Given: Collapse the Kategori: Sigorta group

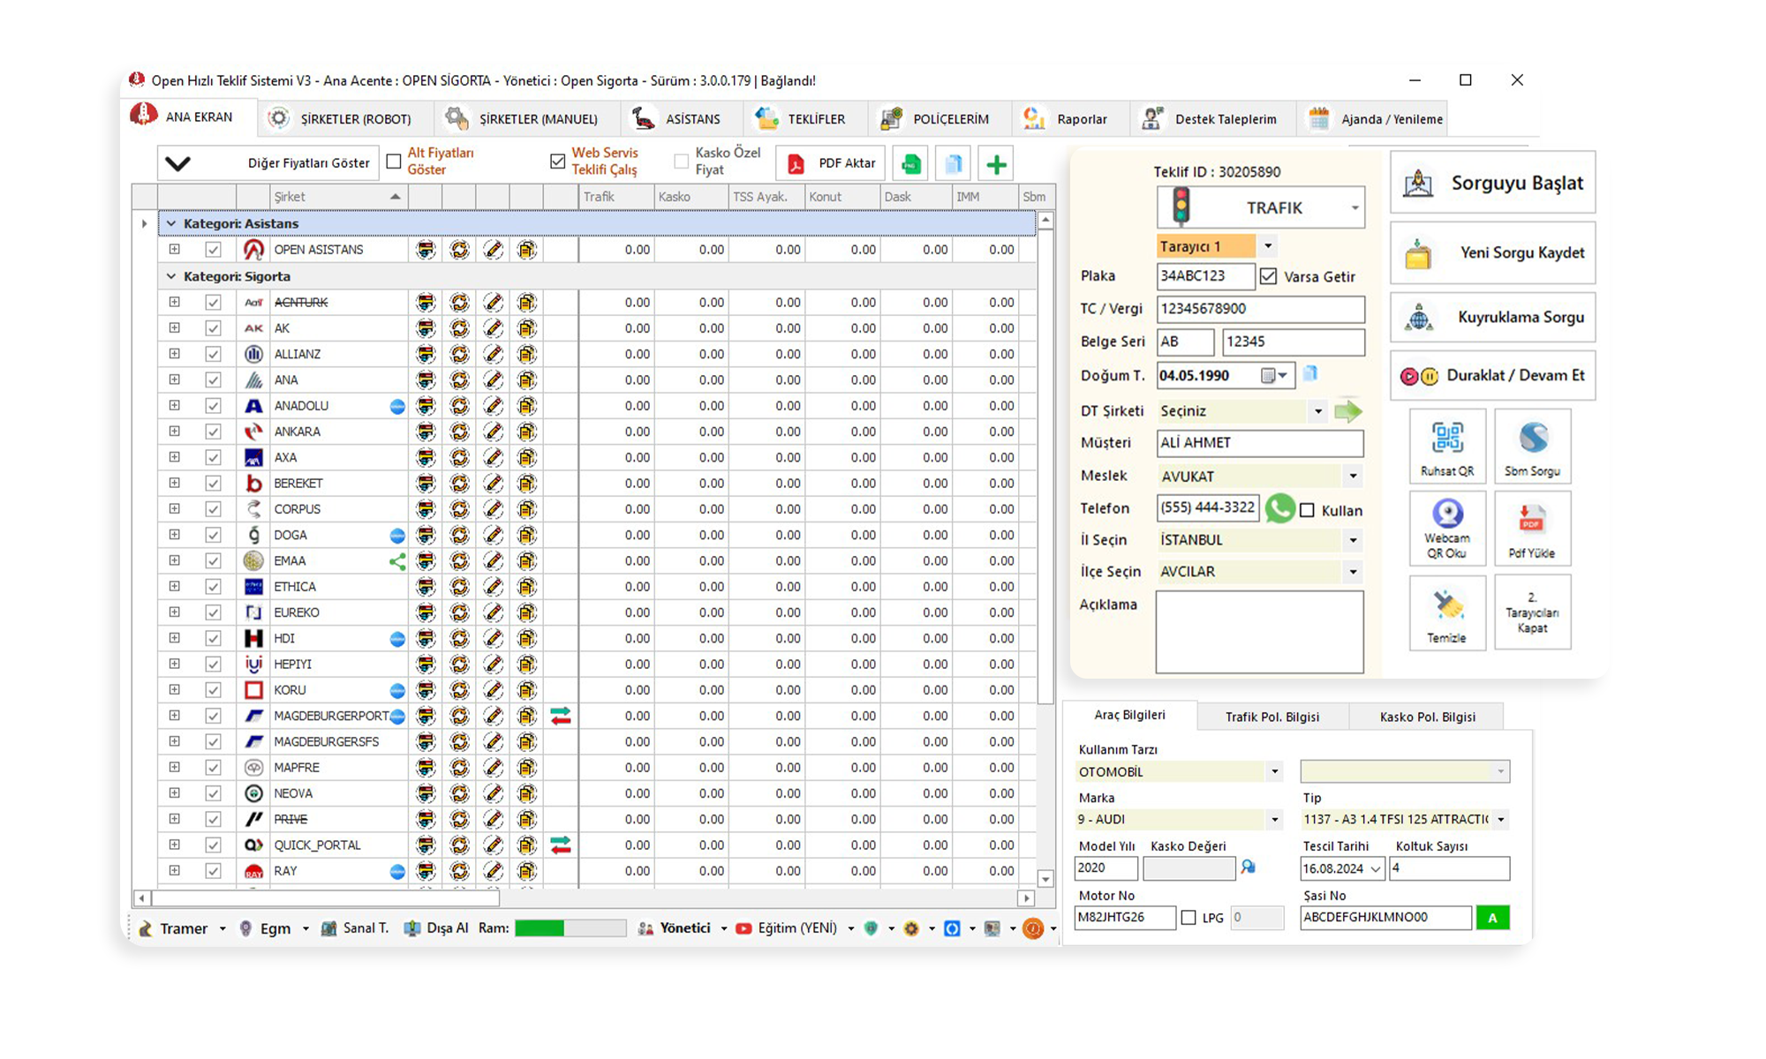Looking at the screenshot, I should [171, 276].
